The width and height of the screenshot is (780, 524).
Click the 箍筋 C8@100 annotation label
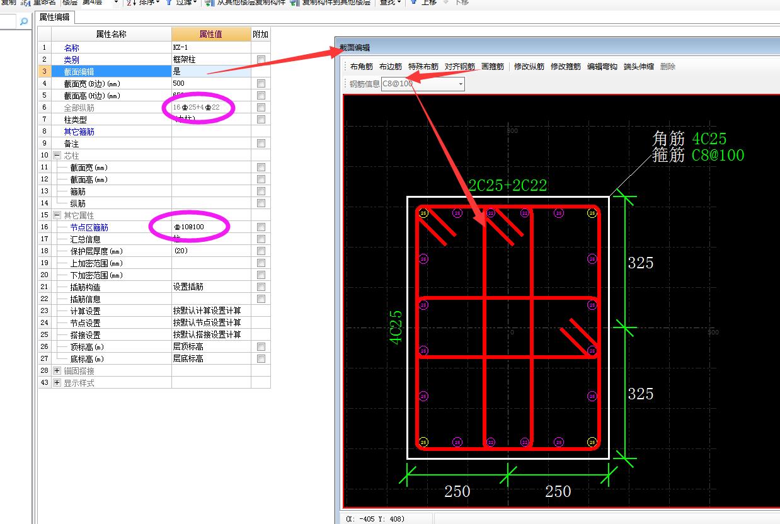click(x=698, y=155)
